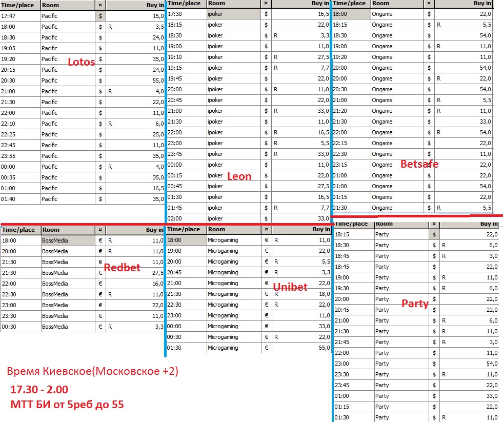This screenshot has width=503, height=422.
Task: Click R flag in Ongame 21:20 row
Action: click(438, 111)
